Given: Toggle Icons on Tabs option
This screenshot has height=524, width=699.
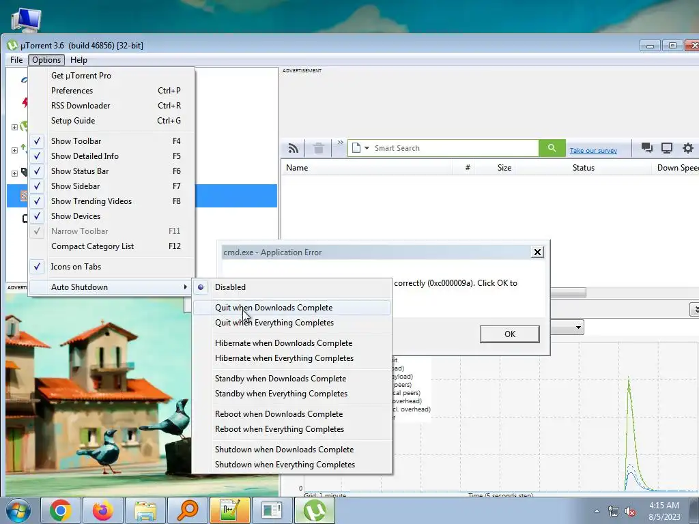Looking at the screenshot, I should tap(111, 267).
